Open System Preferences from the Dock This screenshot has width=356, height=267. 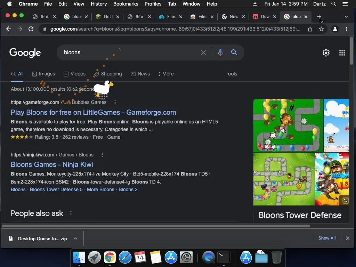186,258
